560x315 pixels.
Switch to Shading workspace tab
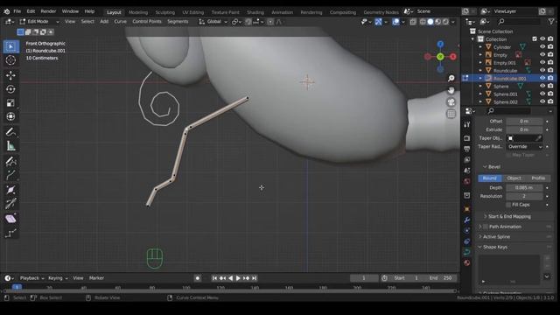(x=255, y=12)
